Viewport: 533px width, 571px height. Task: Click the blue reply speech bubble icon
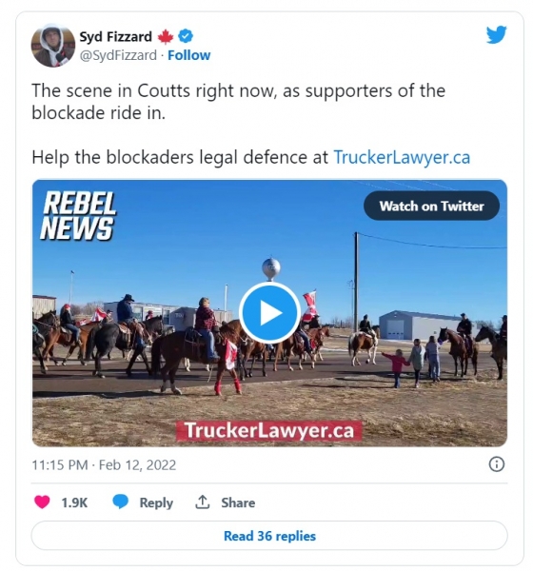coord(120,502)
